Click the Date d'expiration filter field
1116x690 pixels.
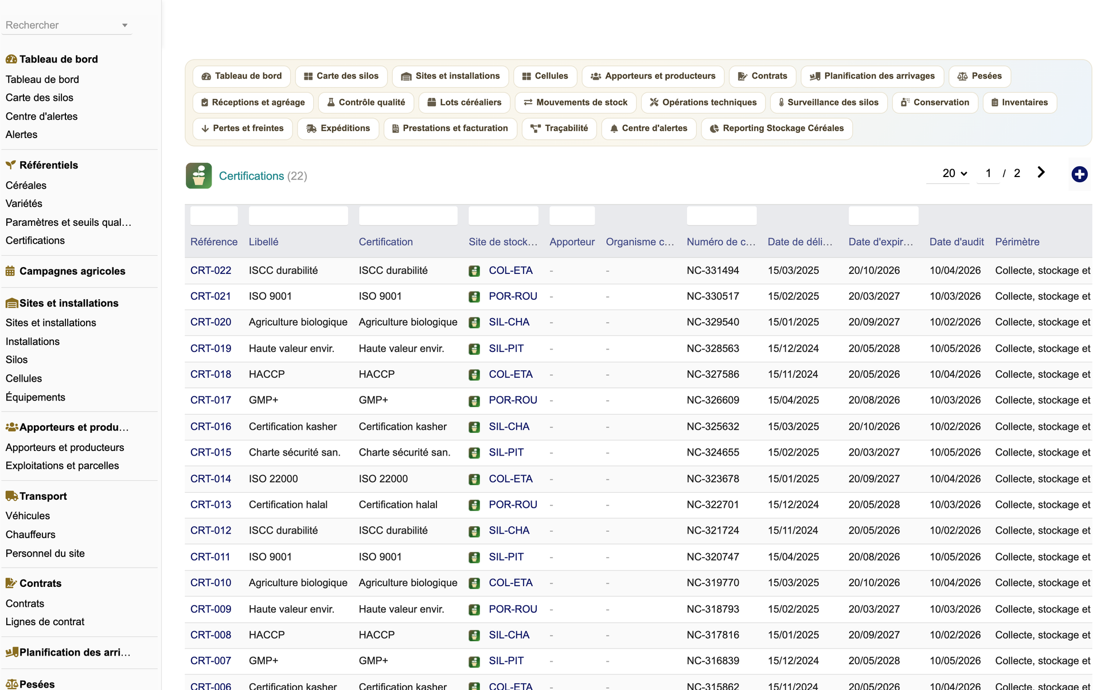click(883, 216)
